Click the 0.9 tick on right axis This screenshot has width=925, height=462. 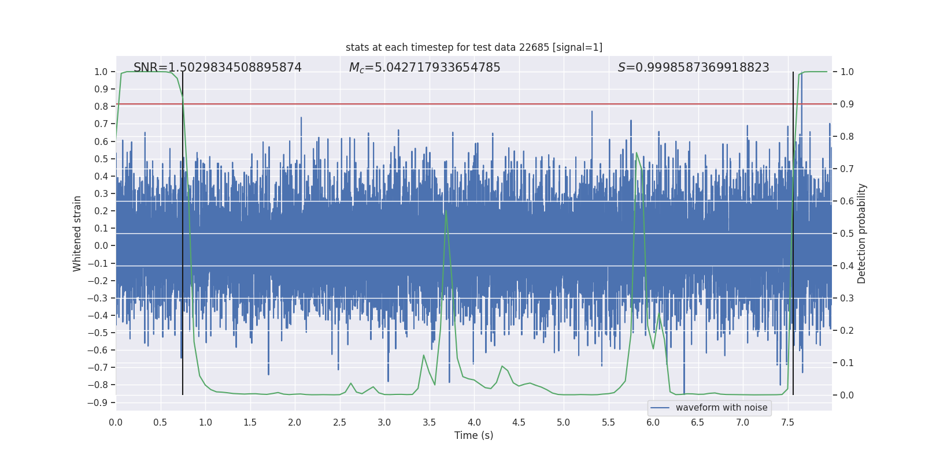point(847,105)
